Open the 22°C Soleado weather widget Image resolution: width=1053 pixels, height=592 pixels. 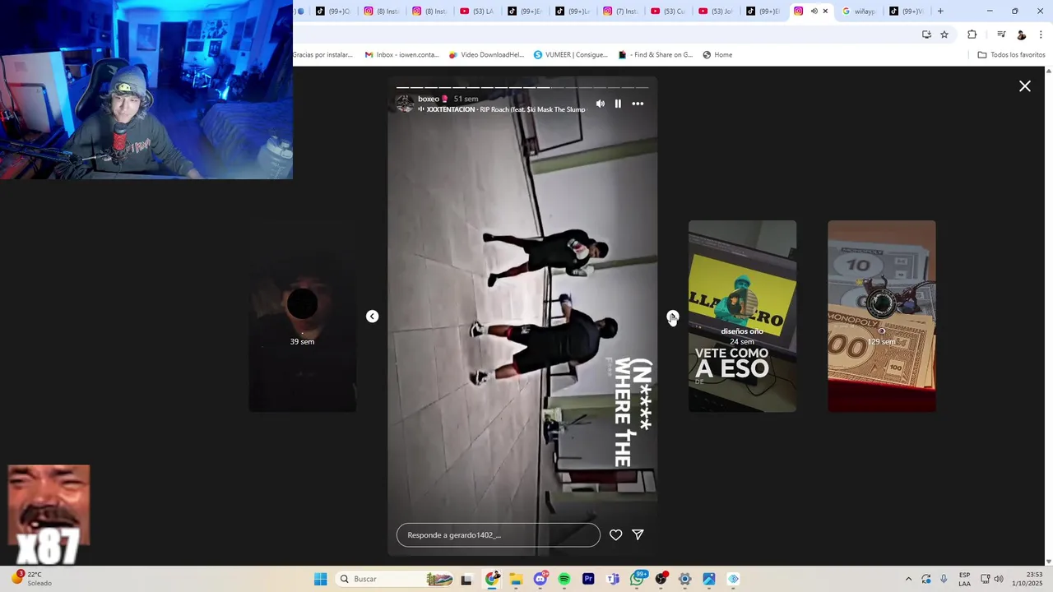pos(33,579)
